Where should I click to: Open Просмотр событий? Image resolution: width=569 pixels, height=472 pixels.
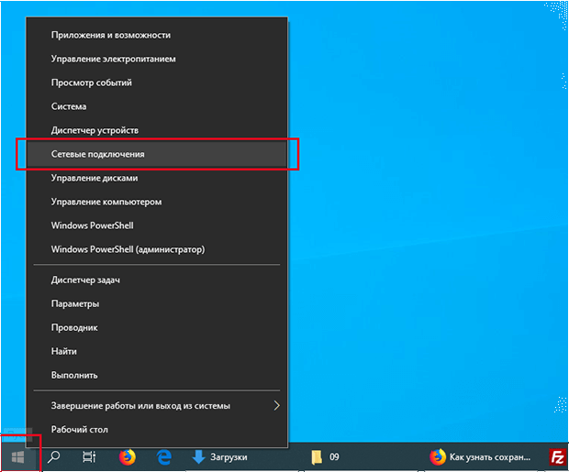tap(157, 82)
